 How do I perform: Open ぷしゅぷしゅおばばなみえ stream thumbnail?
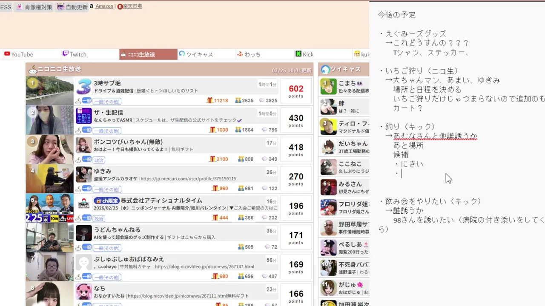point(49,267)
